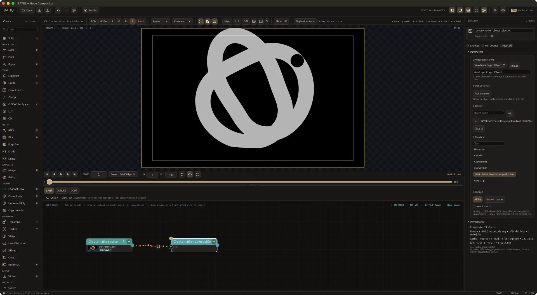Add a Cryptomatte node from Create list

pyautogui.click(x=20, y=210)
